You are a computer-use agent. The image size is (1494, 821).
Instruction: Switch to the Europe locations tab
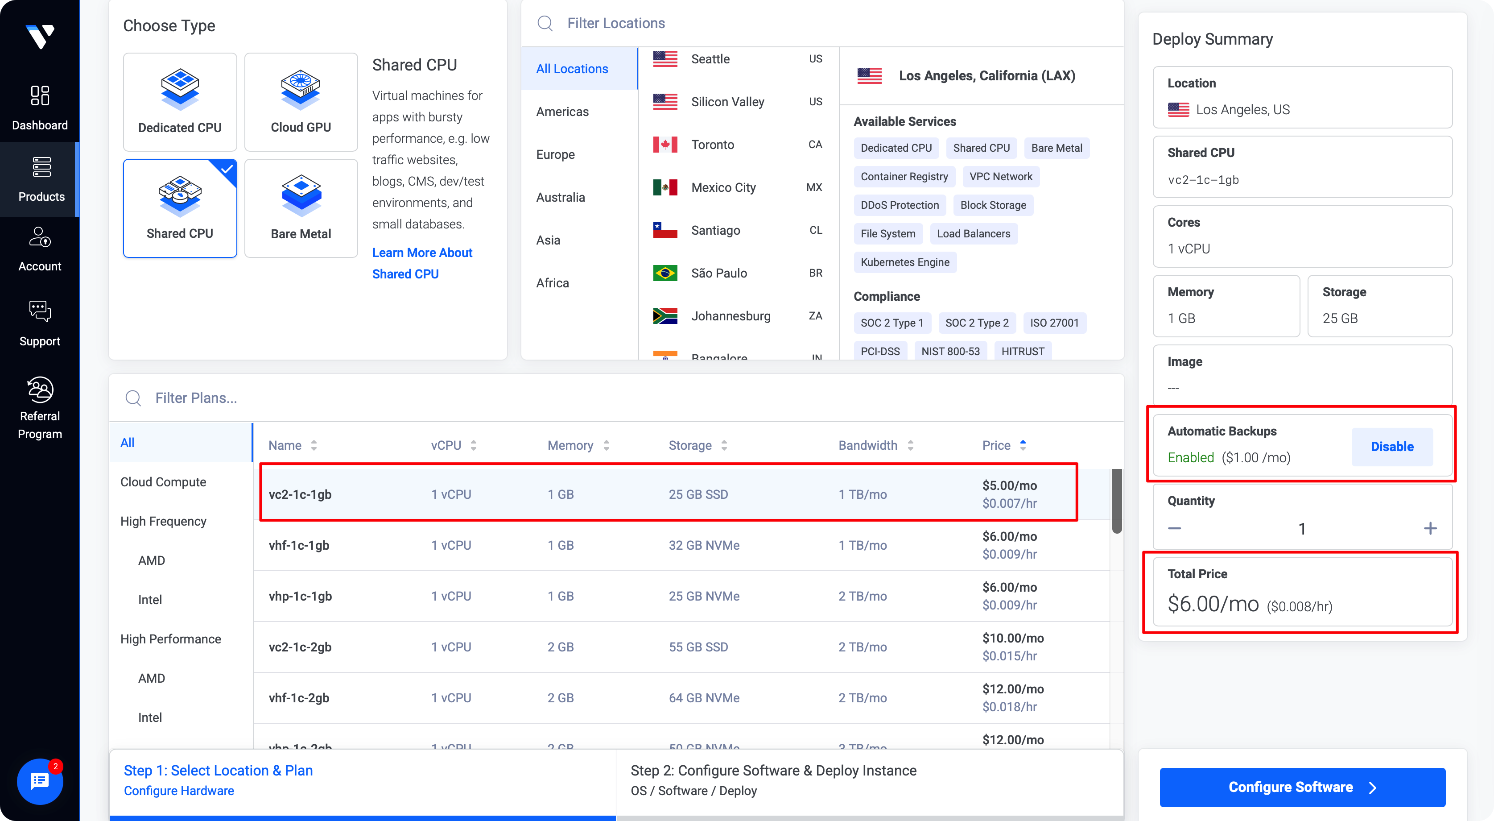[x=555, y=154]
